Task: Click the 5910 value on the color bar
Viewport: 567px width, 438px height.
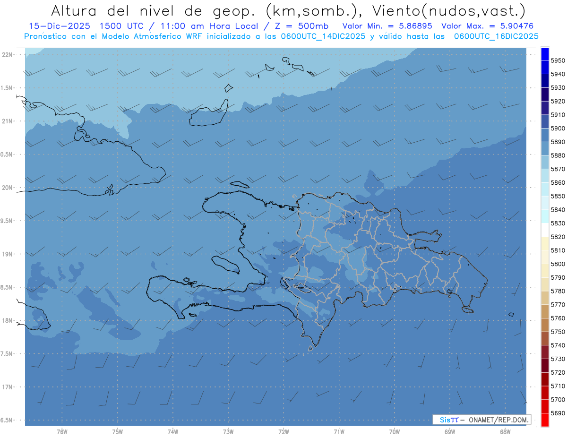Action: pyautogui.click(x=558, y=115)
